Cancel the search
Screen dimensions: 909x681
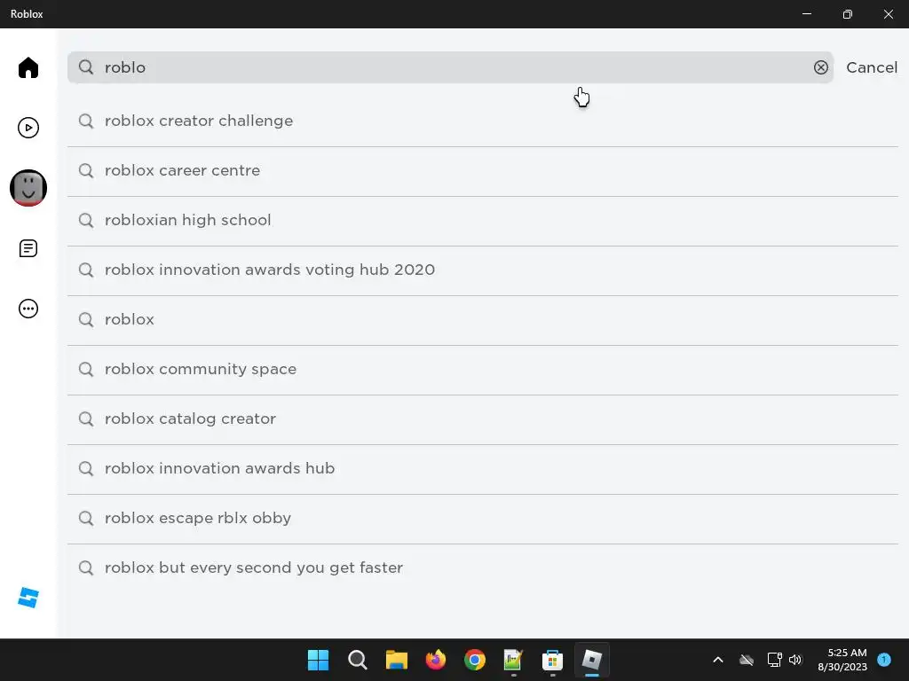pos(872,67)
